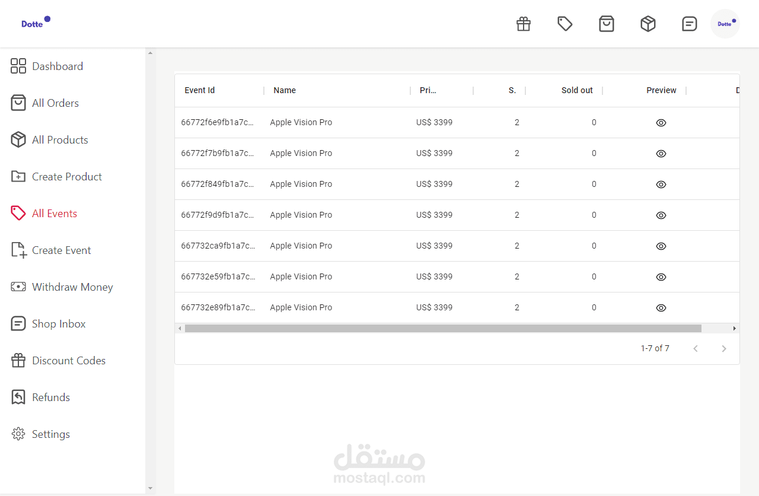The image size is (759, 496).
Task: Preview event 667732e89fb1a7c with eye icon
Action: 661,308
